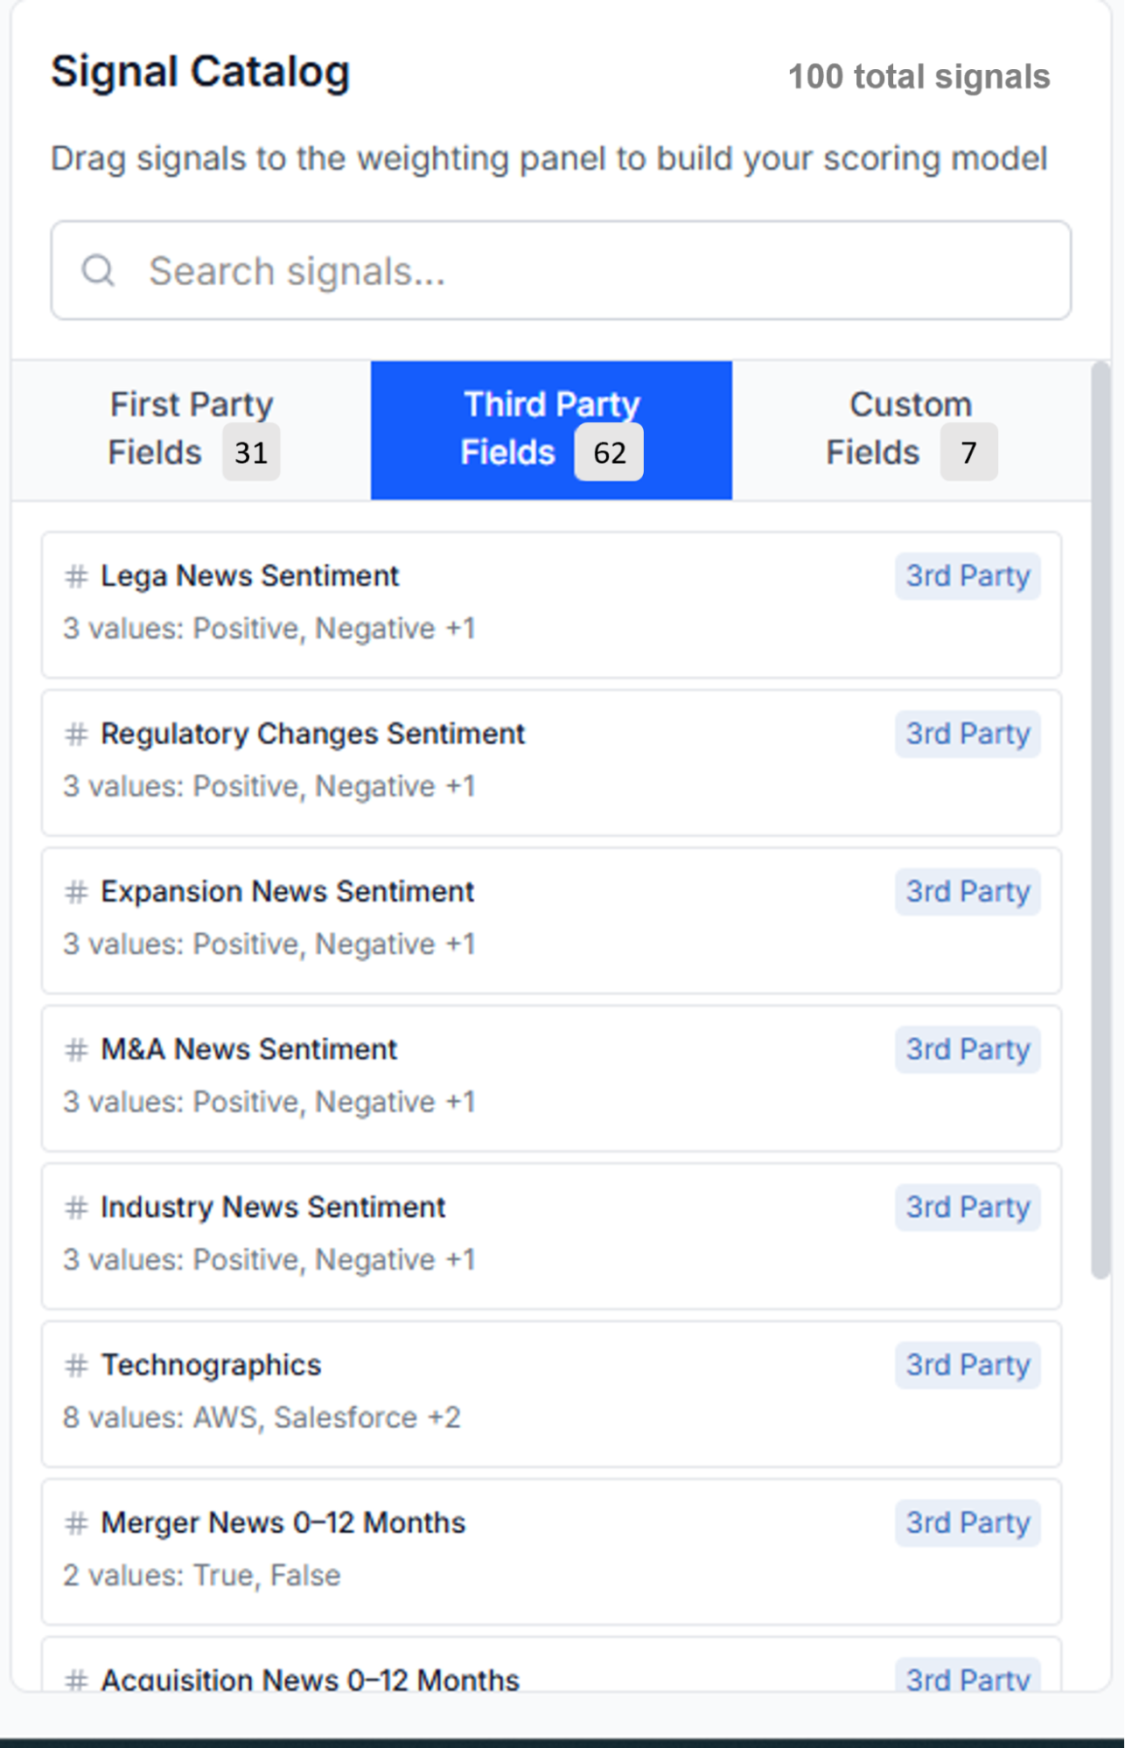This screenshot has height=1748, width=1125.
Task: Click 3rd Party badge on Lega News Sentiment
Action: 968,576
